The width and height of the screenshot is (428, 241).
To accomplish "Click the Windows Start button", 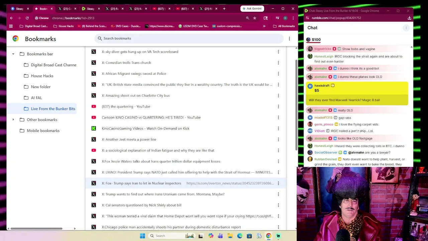I will [x=142, y=236].
